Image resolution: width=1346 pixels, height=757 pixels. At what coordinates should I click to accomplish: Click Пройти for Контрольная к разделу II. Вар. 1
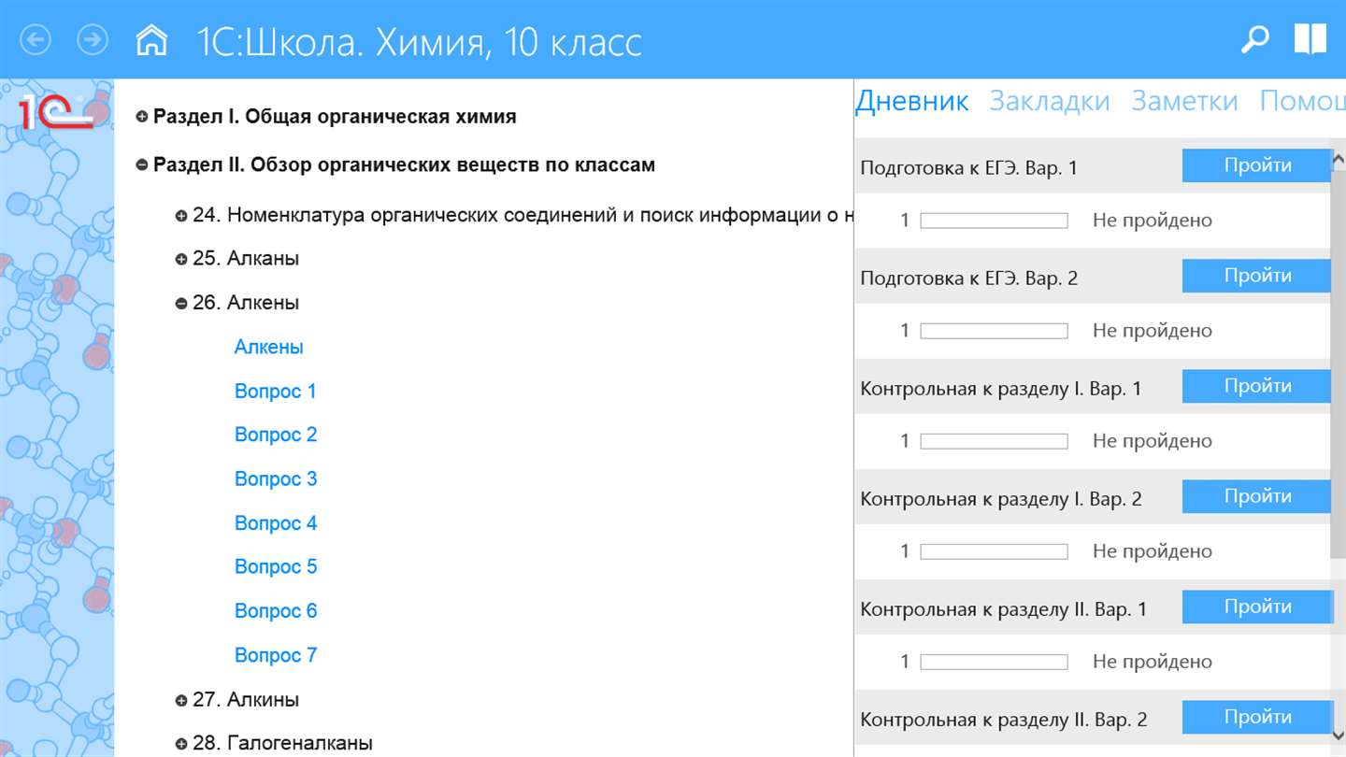click(x=1257, y=607)
